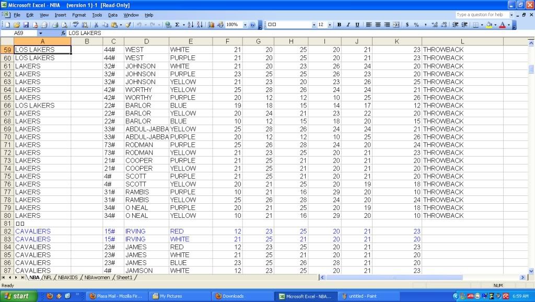
Task: Sort the selection descending Z to A
Action: coord(200,25)
